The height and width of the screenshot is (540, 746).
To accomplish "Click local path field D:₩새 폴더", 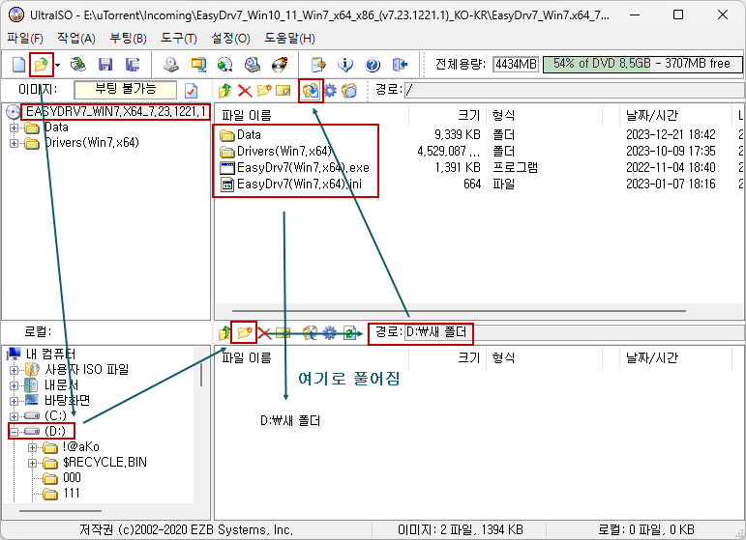I will (x=574, y=332).
